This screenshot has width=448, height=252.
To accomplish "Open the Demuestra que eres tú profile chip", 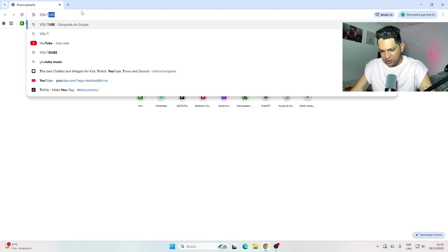I will click(418, 15).
